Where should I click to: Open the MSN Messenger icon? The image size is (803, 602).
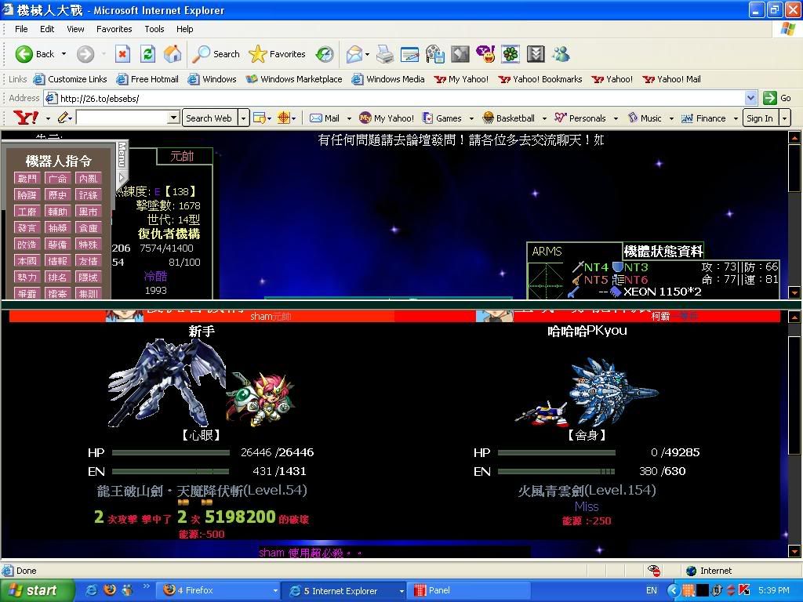tap(561, 54)
